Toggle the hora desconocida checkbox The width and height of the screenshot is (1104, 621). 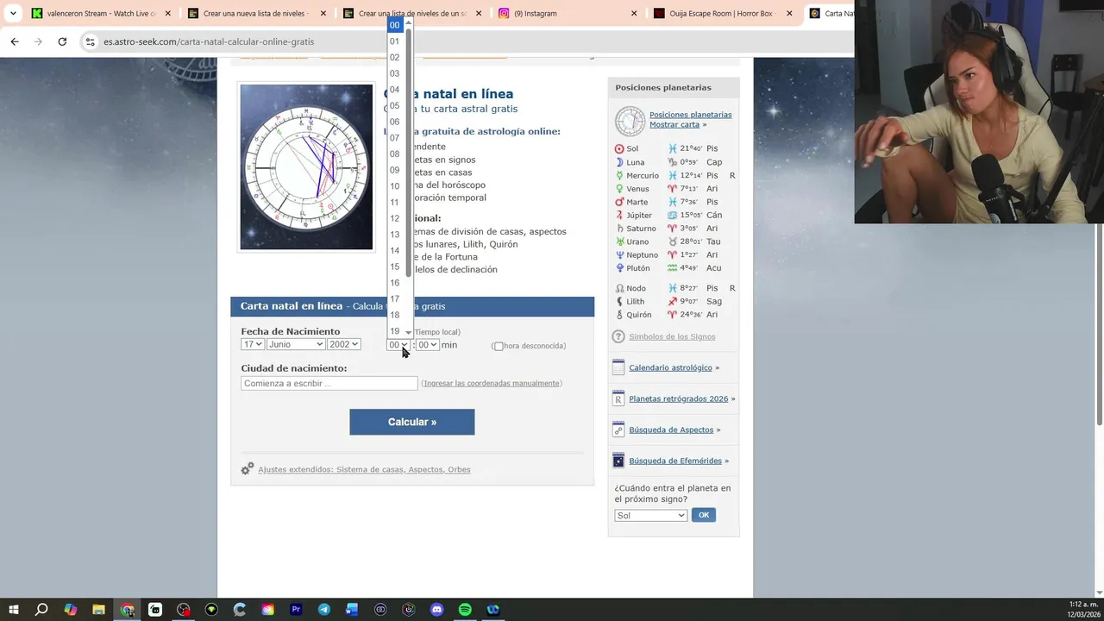pyautogui.click(x=498, y=346)
